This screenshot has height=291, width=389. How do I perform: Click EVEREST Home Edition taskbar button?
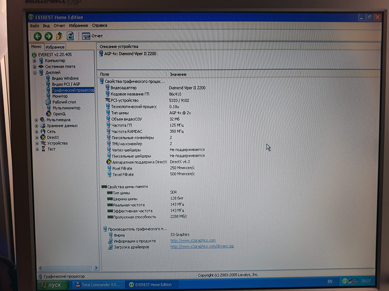pos(151,284)
